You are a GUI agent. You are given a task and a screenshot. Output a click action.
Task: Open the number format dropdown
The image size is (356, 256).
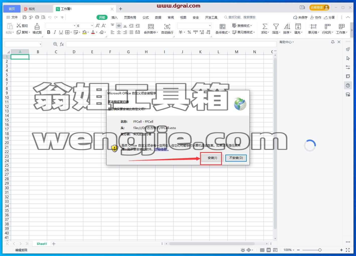click(x=210, y=26)
